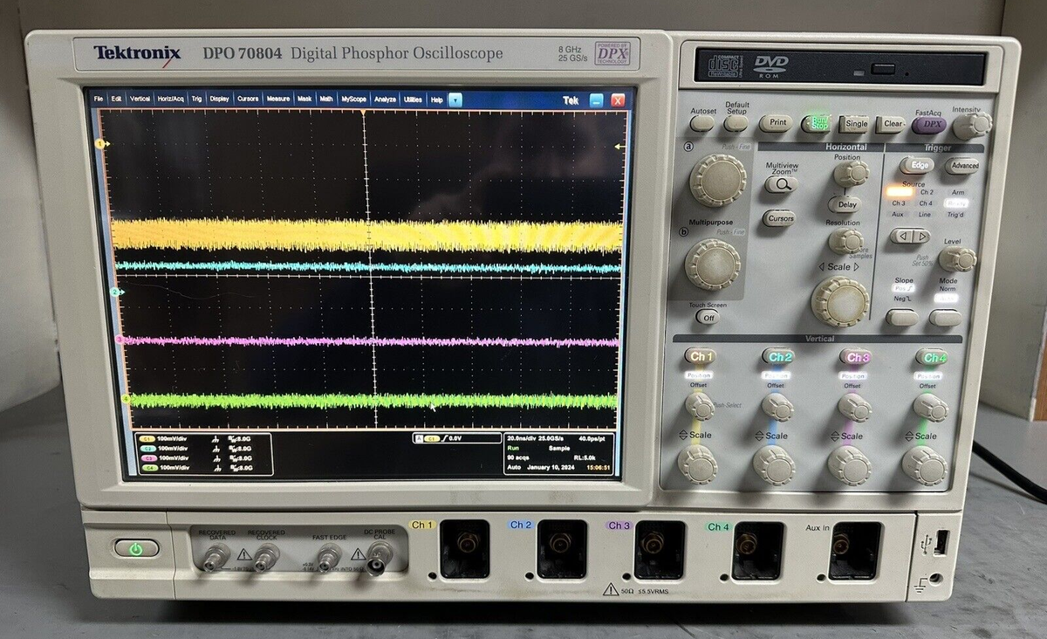Open the Horiz/Acq menu
1047x639 pixels.
170,100
